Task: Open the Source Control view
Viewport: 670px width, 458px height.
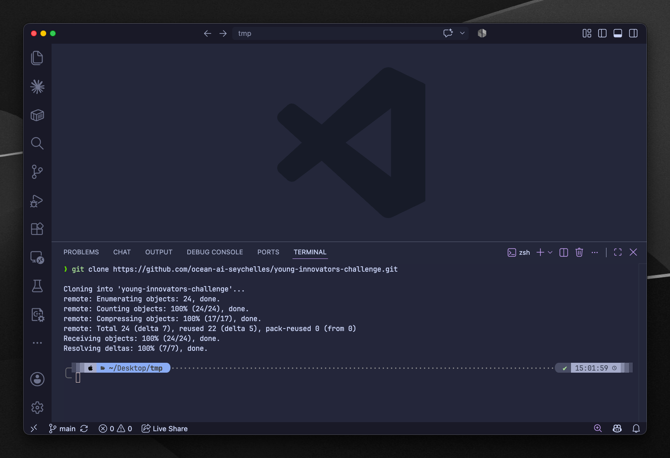Action: (37, 172)
